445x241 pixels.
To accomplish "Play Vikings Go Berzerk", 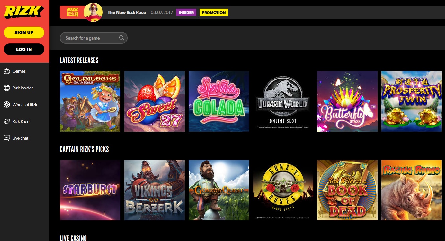I will 155,190.
